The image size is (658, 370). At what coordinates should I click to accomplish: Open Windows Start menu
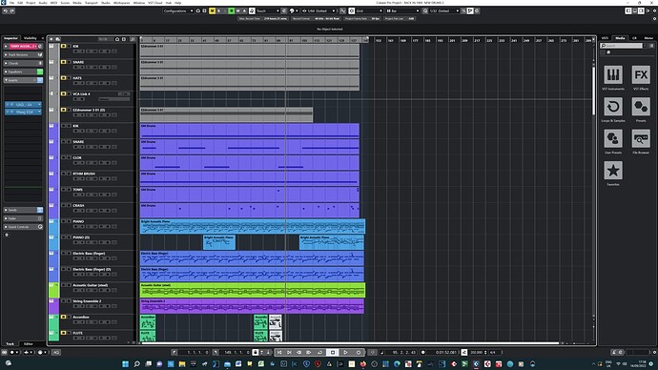click(125, 363)
